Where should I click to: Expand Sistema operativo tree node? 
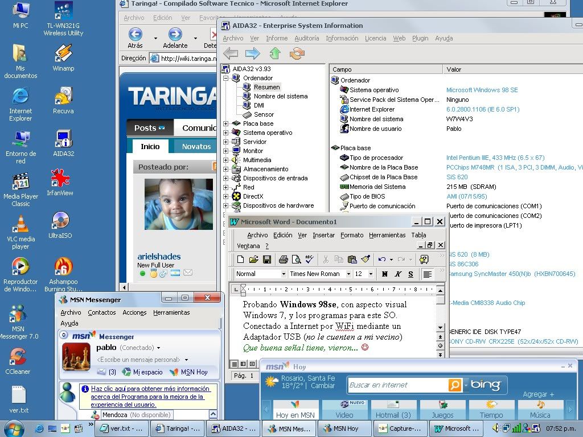point(225,133)
